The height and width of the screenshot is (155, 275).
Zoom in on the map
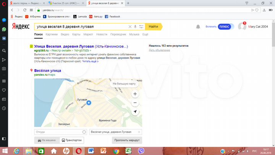coord(135,94)
